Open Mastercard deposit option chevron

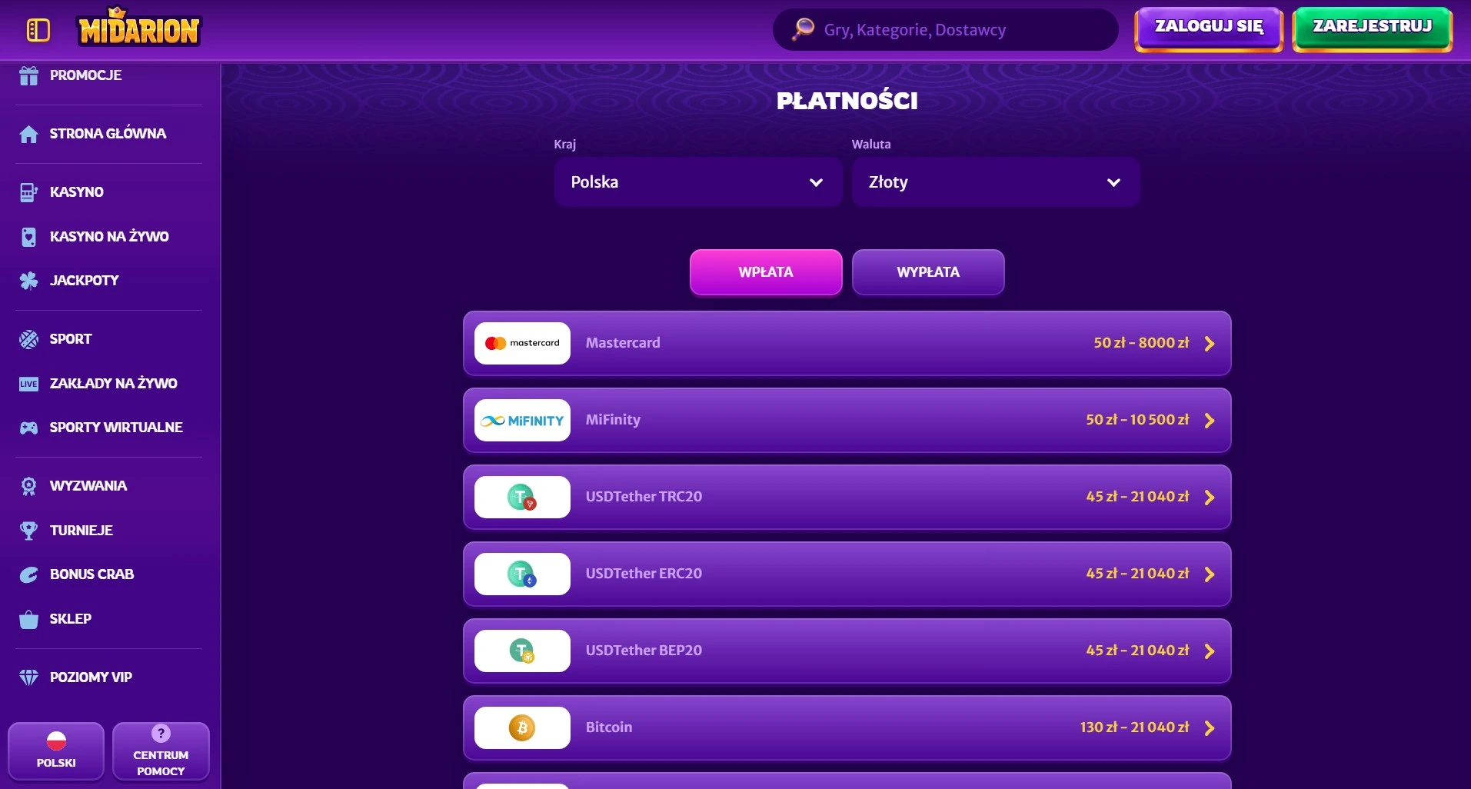tap(1210, 344)
